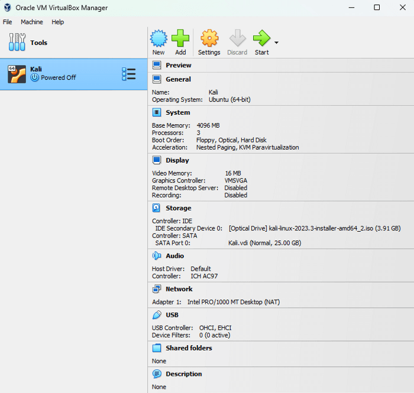Viewport: 414px width, 393px height.
Task: Click the General section icon
Action: point(157,79)
